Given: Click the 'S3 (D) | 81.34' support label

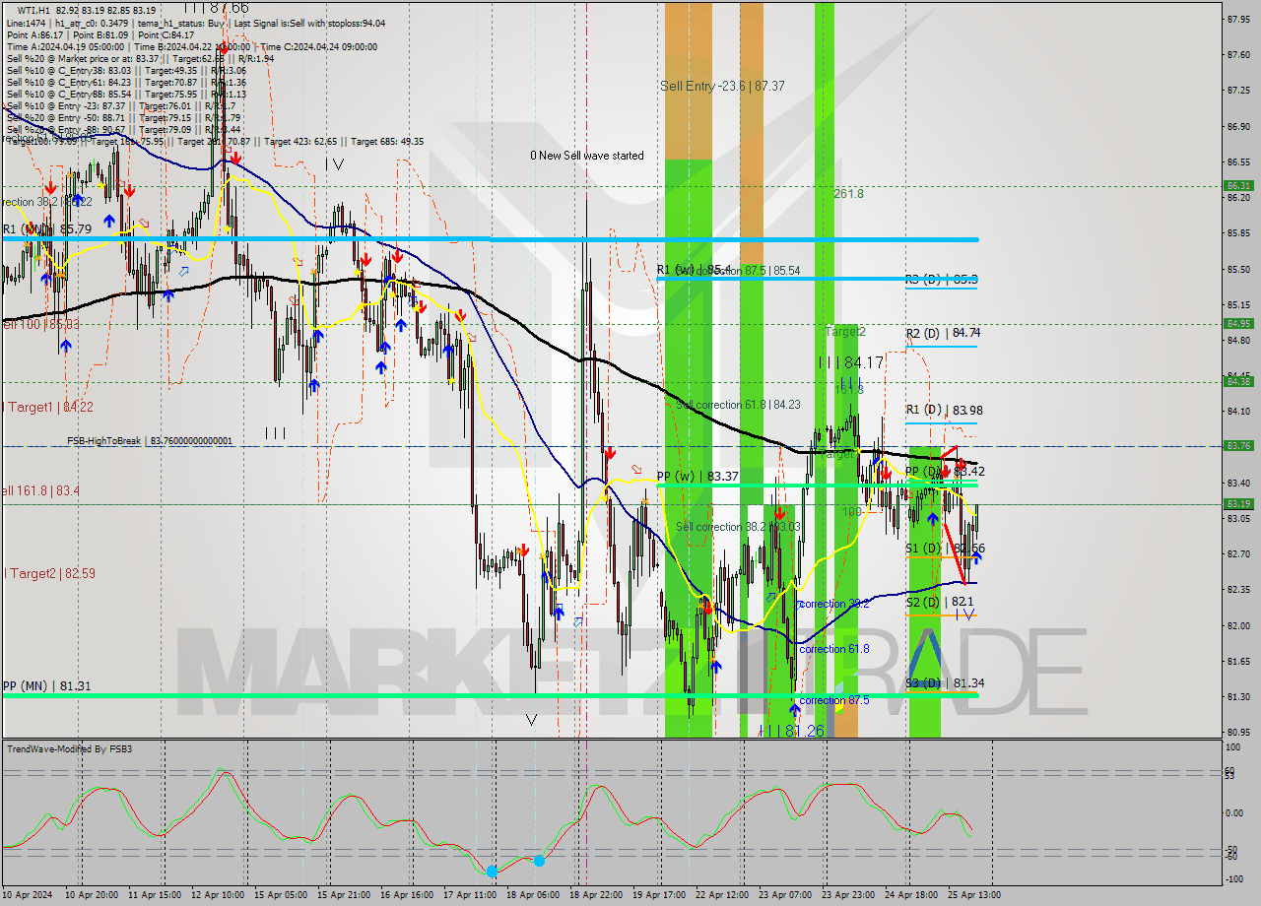Looking at the screenshot, I should [x=946, y=683].
